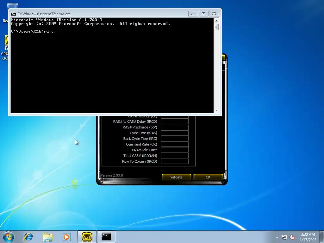
Task: Click the Cycle Time (tRAS) value field
Action: 175,133
